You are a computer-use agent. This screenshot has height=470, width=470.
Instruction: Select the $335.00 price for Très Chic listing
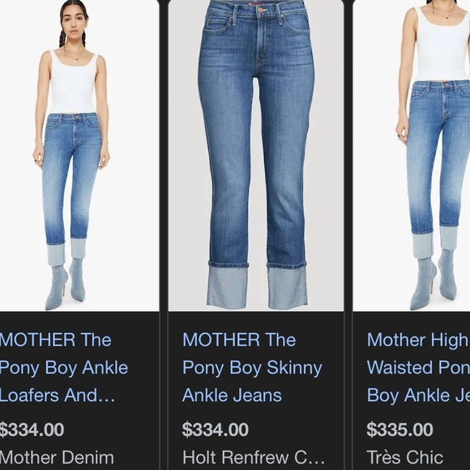coord(399,429)
